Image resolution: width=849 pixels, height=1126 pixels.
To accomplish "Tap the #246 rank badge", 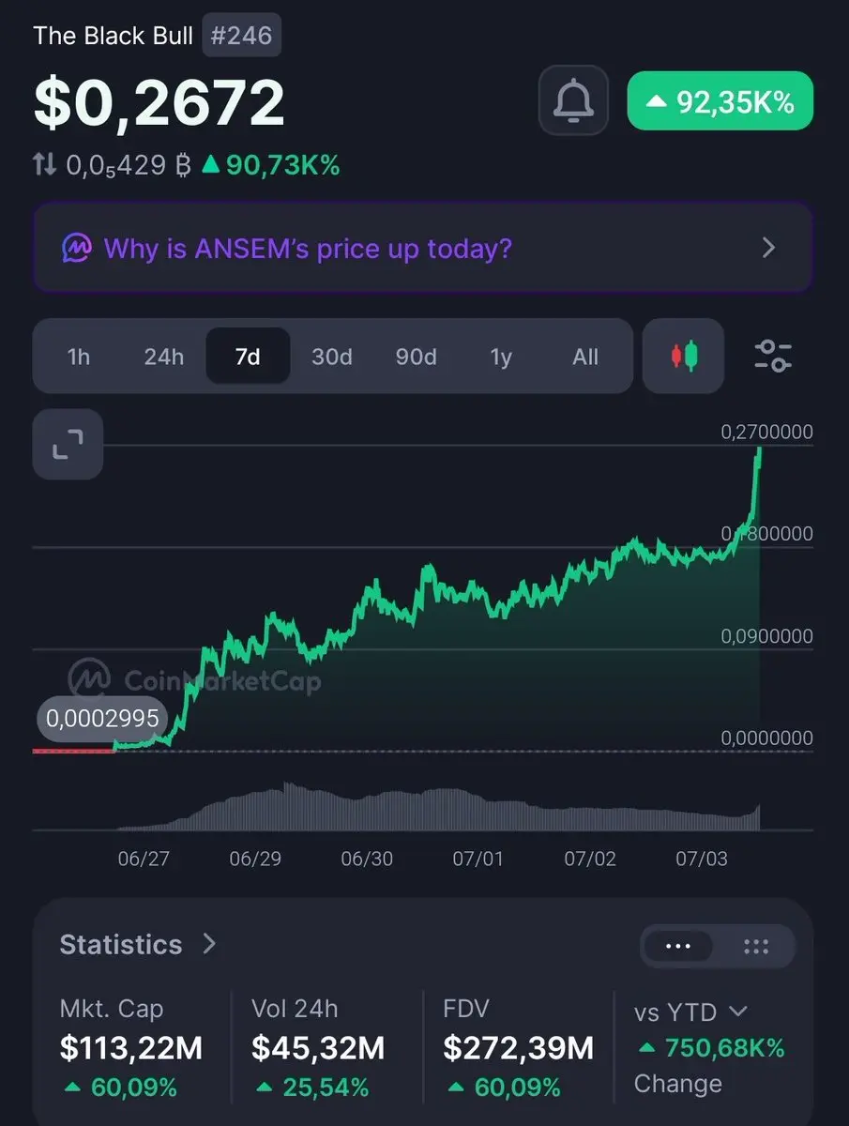I will pos(242,37).
